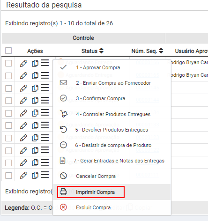Click the pencil edit icon in first row

[23, 63]
